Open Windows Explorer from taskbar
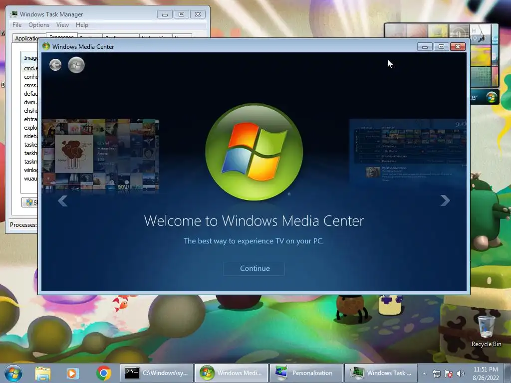 click(43, 373)
